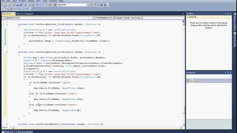The width and height of the screenshot is (237, 133).
Task: Open the Project menu
Action: (x=22, y=1)
